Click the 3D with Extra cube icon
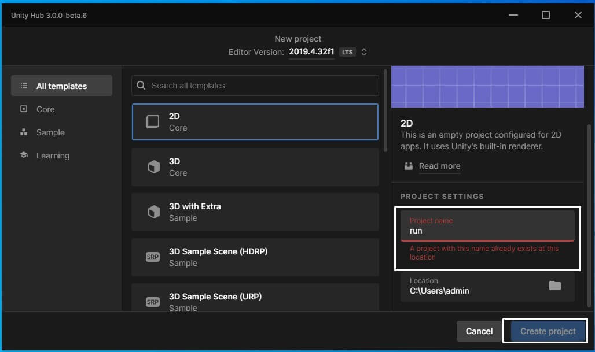595x352 pixels. click(x=154, y=212)
